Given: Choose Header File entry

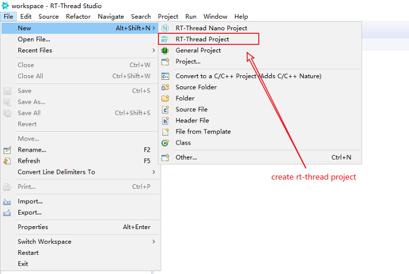Looking at the screenshot, I should point(260,121).
